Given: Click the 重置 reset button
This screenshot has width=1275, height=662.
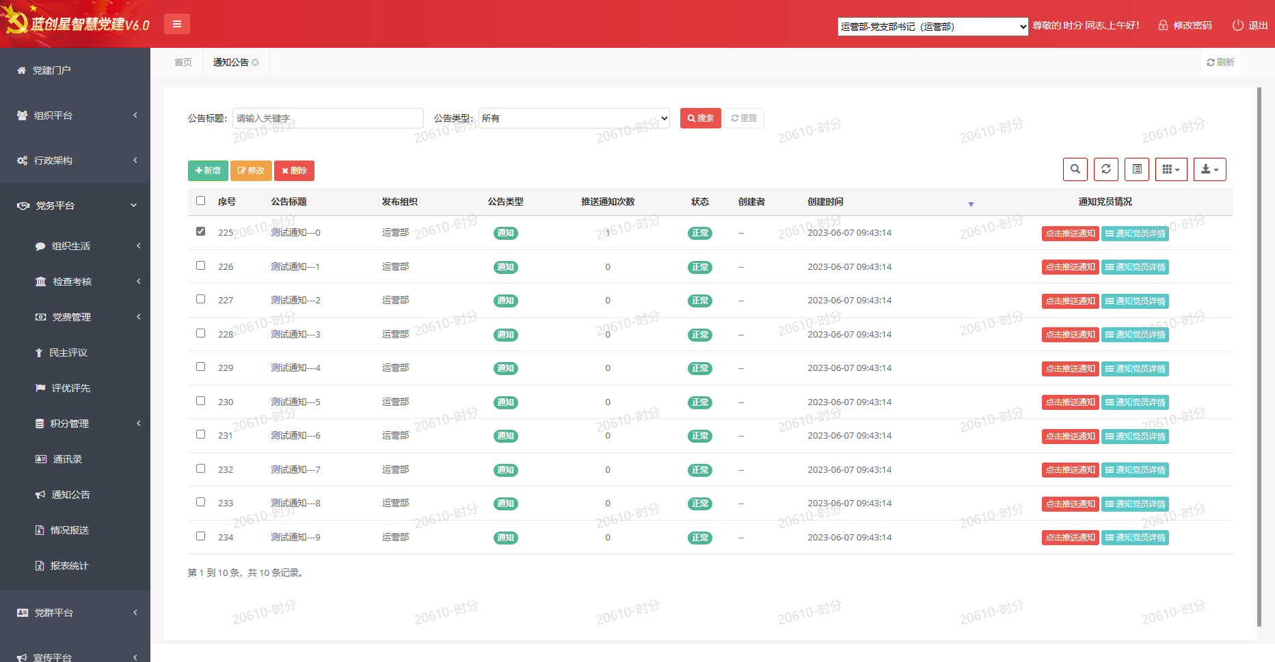Looking at the screenshot, I should click(744, 118).
